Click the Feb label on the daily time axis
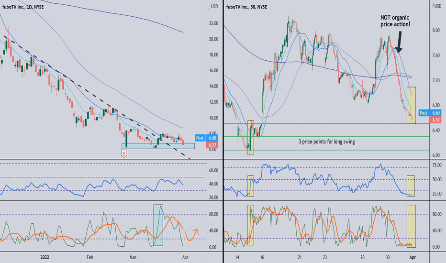446x263 pixels. [90, 257]
